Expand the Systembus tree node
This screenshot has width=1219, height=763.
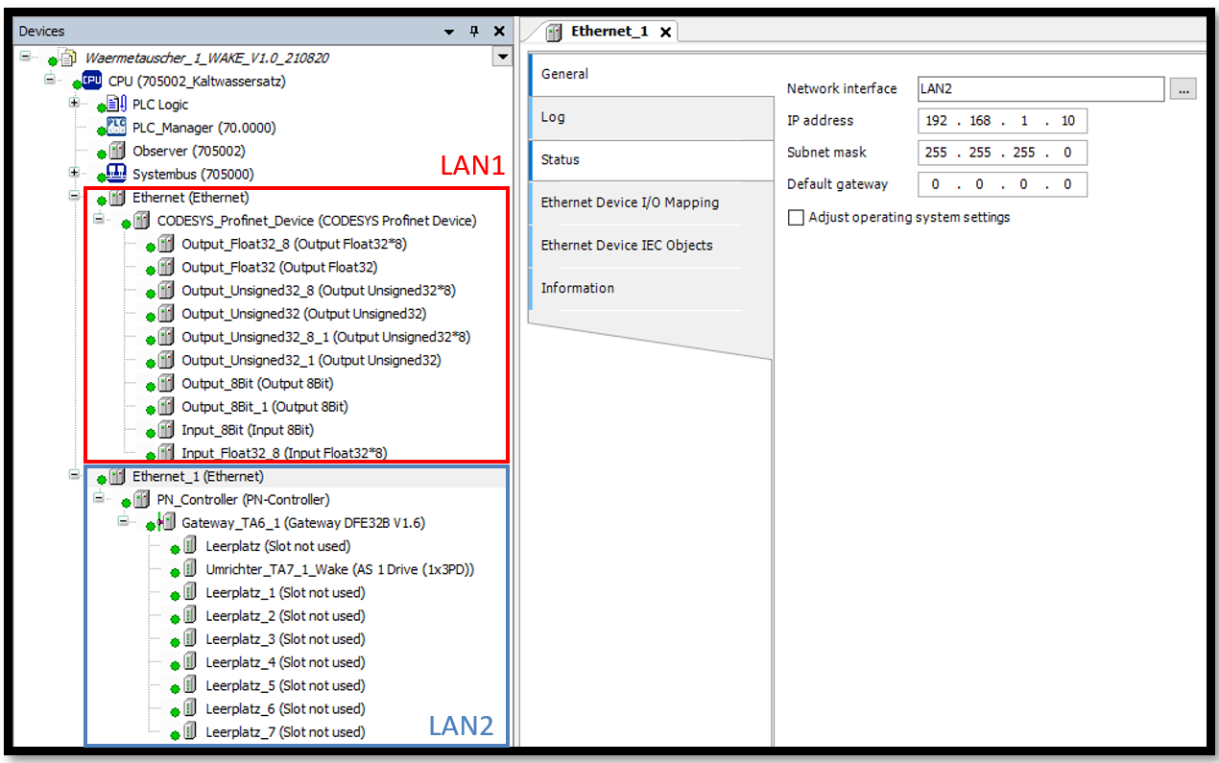(74, 173)
